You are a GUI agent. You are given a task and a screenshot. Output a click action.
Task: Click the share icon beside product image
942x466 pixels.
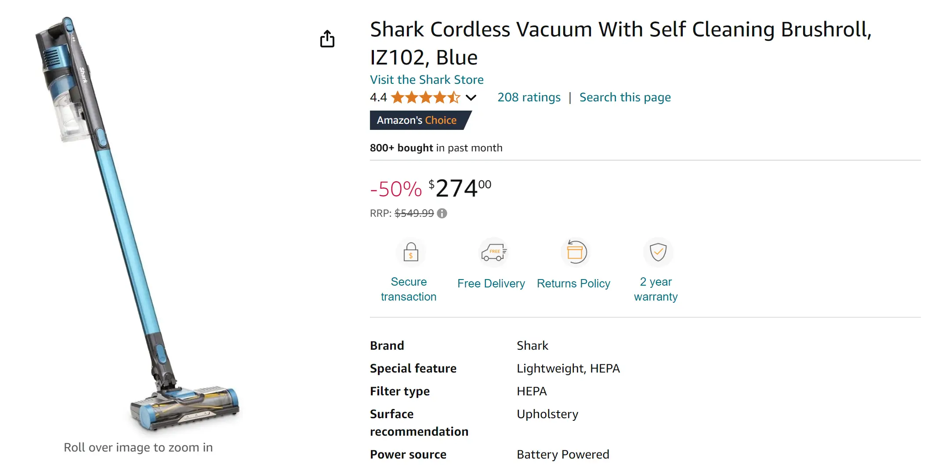pyautogui.click(x=327, y=39)
